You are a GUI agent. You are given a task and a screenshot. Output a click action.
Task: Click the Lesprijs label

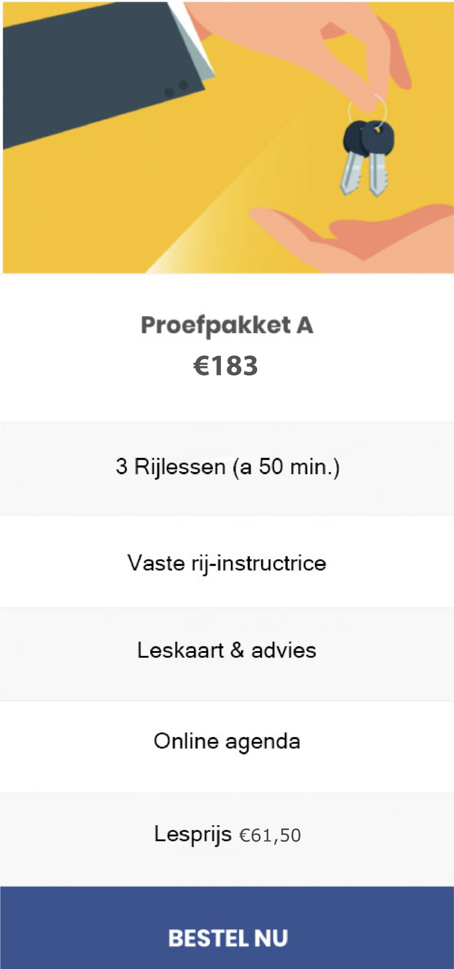tap(193, 834)
